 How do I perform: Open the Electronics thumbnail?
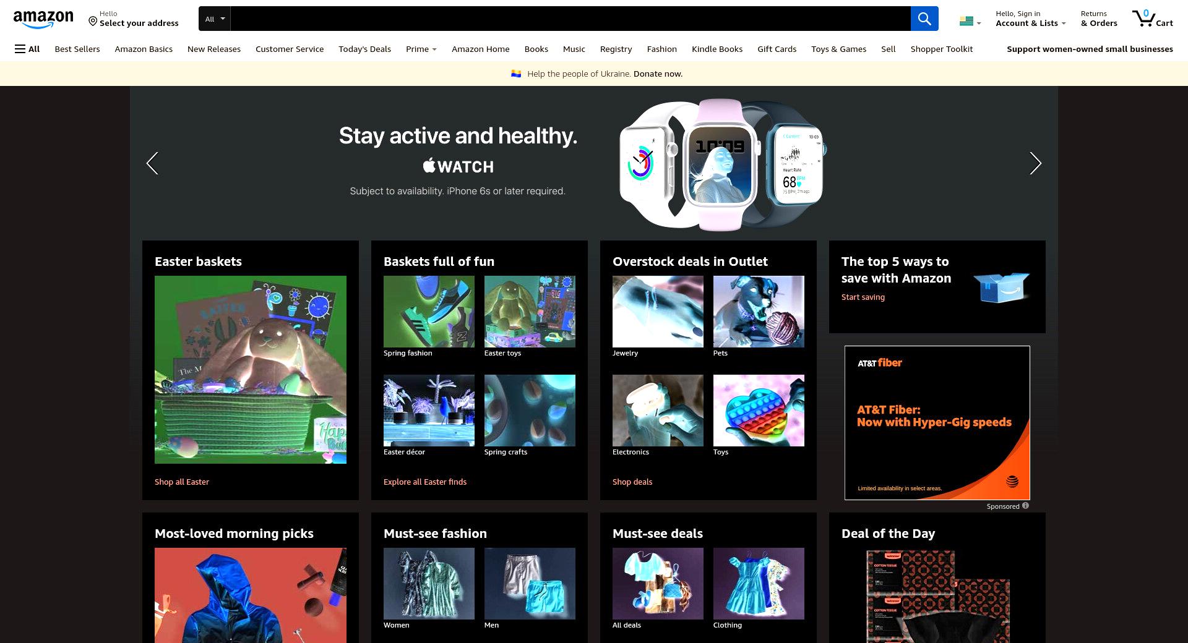[658, 411]
